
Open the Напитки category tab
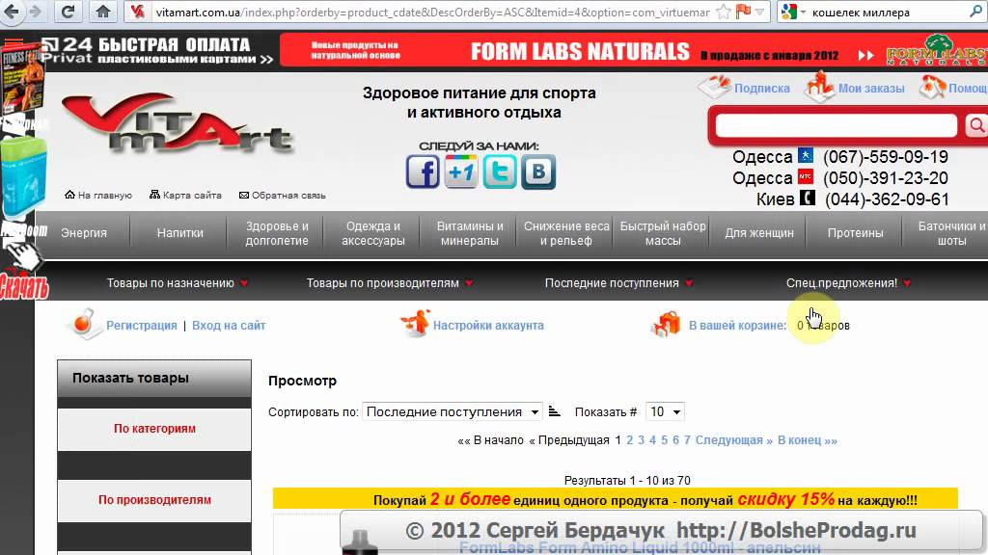[180, 233]
